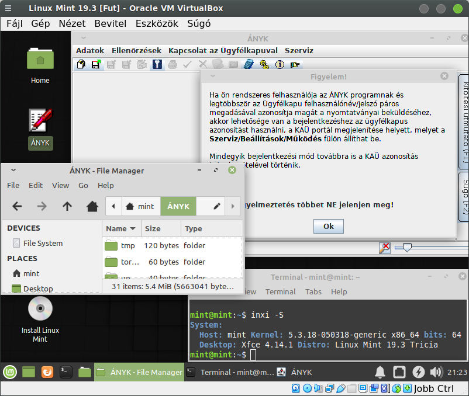Go to home folder in File Manager toolbar
The height and width of the screenshot is (396, 469).
point(92,206)
